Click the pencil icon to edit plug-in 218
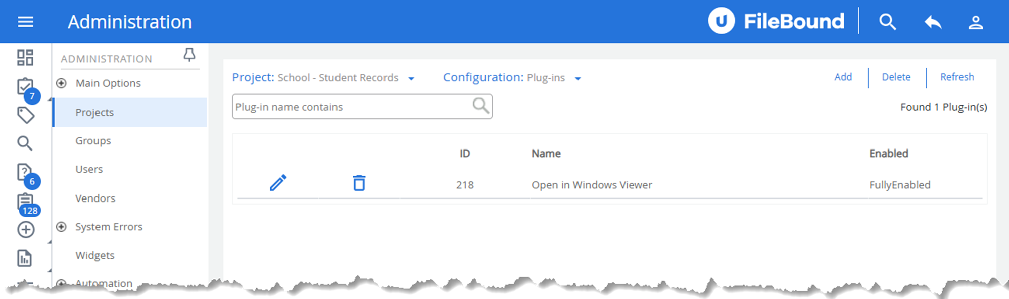The height and width of the screenshot is (299, 1009). coord(278,183)
